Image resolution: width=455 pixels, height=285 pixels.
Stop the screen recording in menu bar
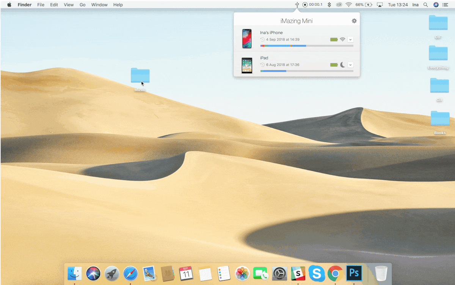pos(305,5)
